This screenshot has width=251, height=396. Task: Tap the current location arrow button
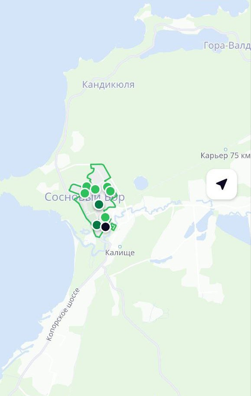pos(222,184)
